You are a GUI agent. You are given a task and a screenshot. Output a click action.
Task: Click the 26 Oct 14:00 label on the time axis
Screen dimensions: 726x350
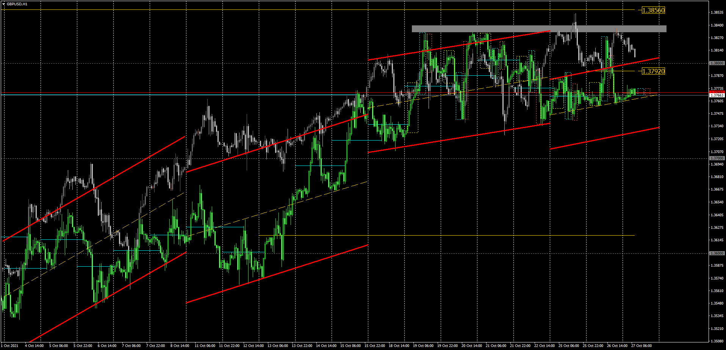pyautogui.click(x=617, y=346)
